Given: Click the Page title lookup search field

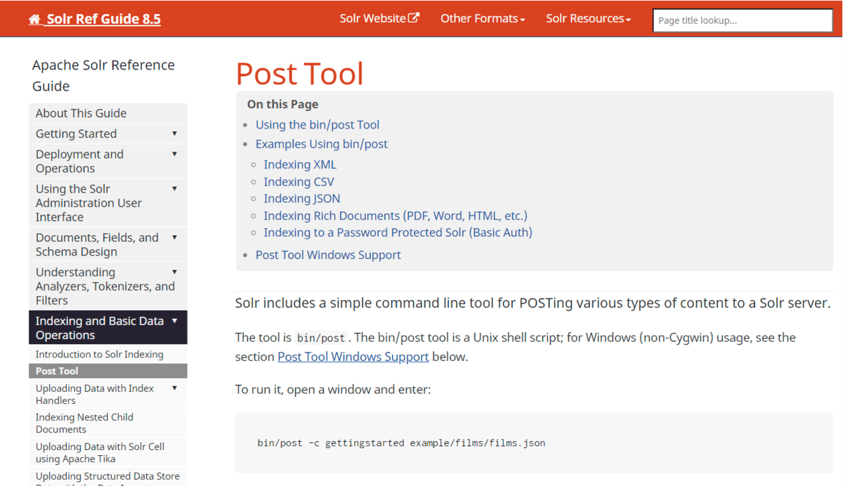Looking at the screenshot, I should pyautogui.click(x=742, y=20).
